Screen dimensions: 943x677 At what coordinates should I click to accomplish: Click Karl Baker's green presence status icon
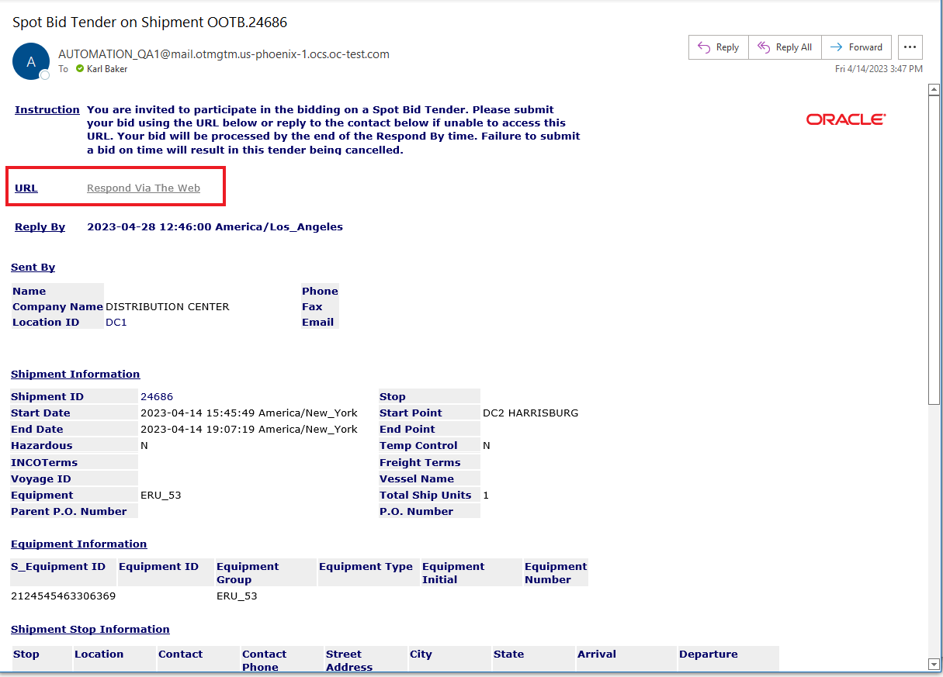[x=80, y=69]
